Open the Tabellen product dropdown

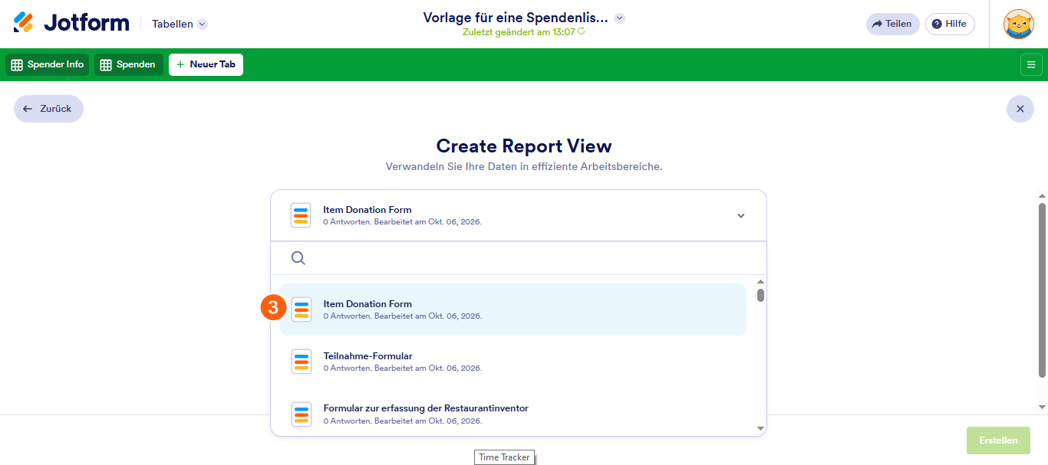point(180,24)
